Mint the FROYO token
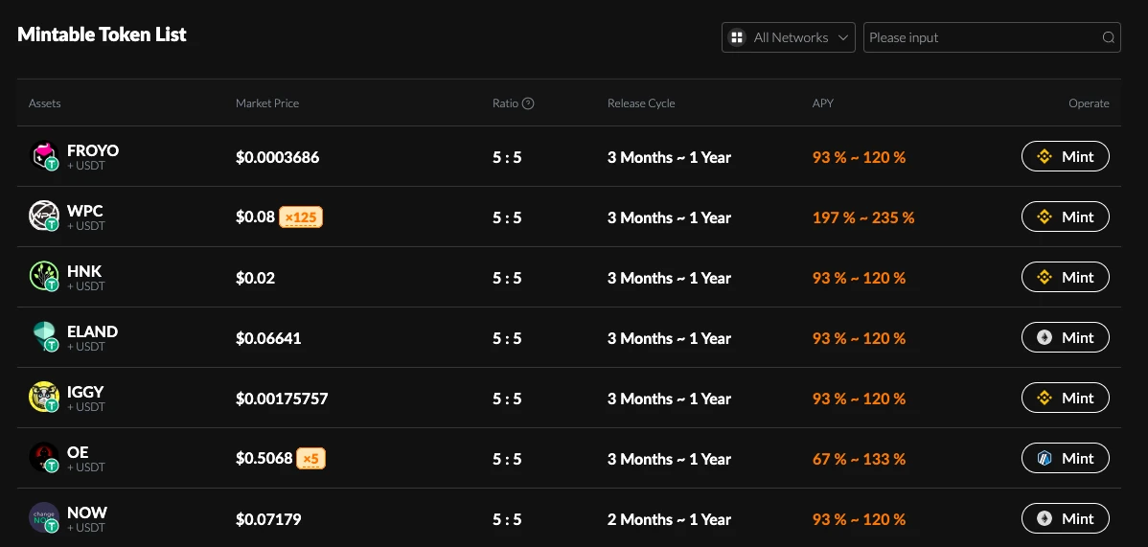Screen dimensions: 1148x547 1065,156
